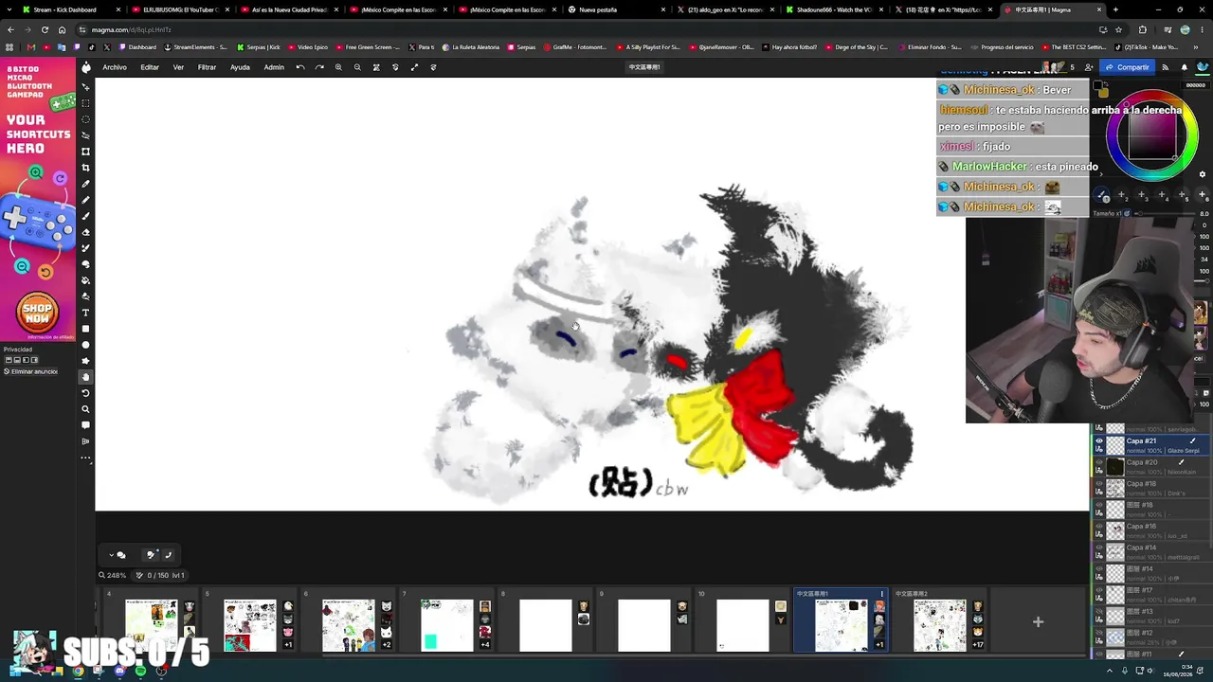Open the Admin menu

[274, 67]
